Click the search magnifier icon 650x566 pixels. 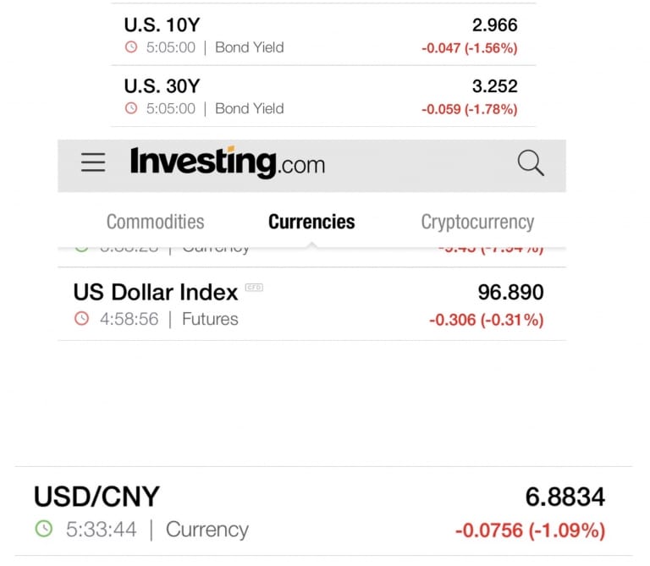(x=531, y=162)
